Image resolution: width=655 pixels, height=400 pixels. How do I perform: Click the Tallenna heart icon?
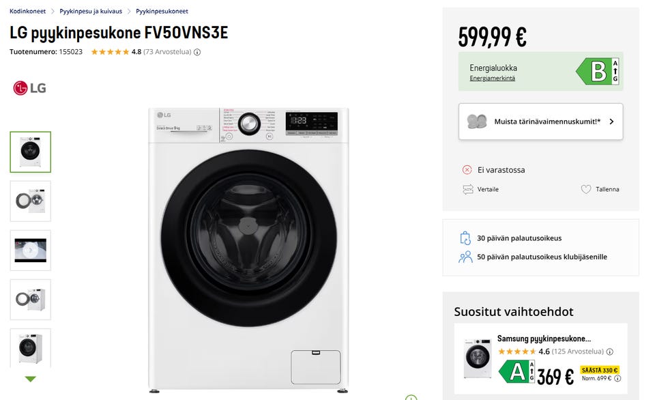tap(585, 189)
